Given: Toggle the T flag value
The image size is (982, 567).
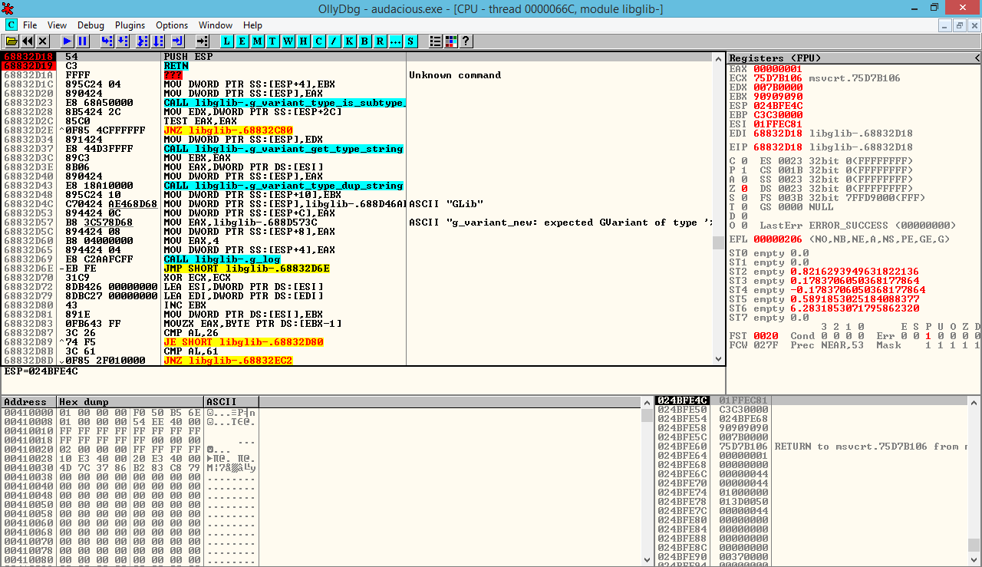Looking at the screenshot, I should (x=744, y=207).
